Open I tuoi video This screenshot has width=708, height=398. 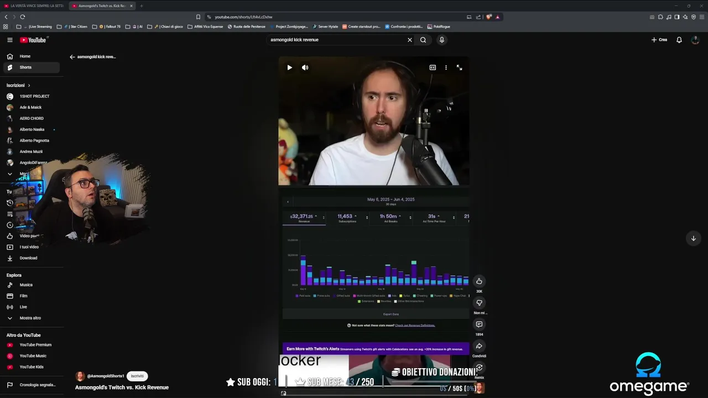pyautogui.click(x=31, y=247)
